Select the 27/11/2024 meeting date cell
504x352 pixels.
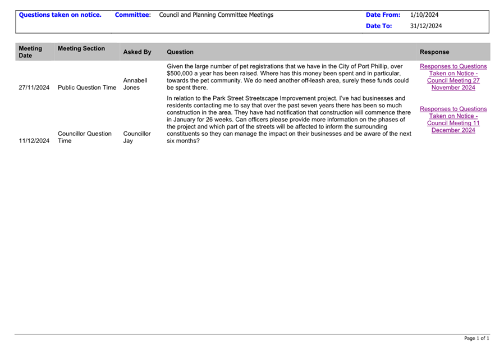click(34, 88)
